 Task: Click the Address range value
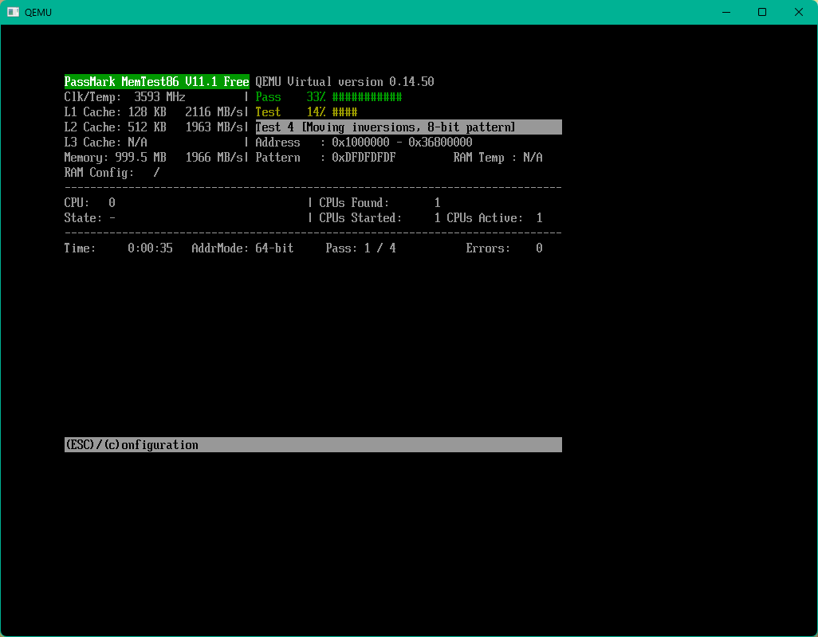402,143
